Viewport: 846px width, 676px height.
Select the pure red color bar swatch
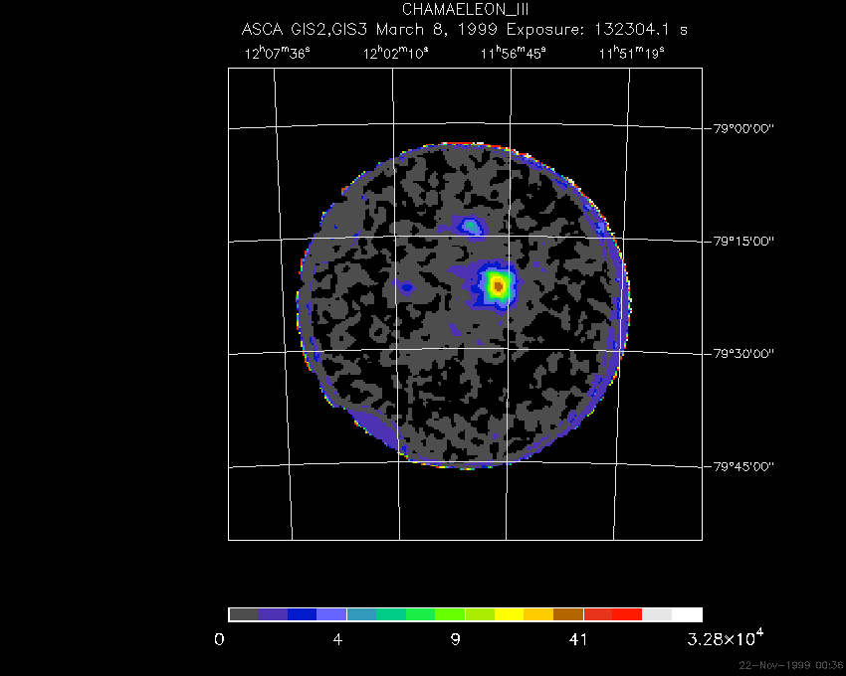(627, 614)
